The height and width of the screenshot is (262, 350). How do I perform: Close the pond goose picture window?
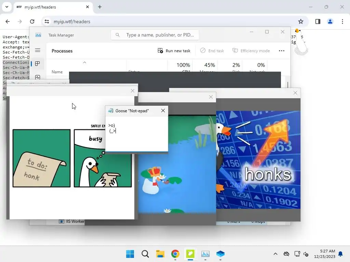[x=211, y=97]
